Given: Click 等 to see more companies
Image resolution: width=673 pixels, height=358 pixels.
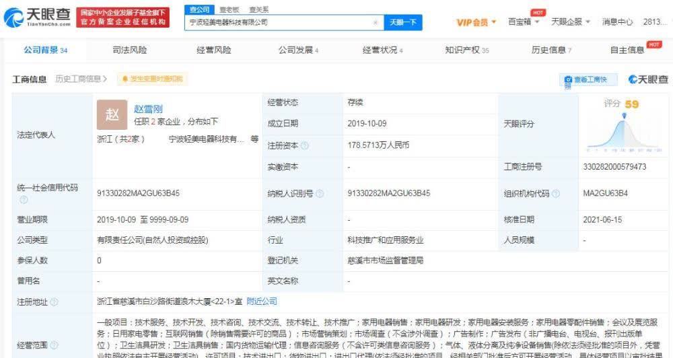Looking at the screenshot, I should tap(254, 139).
